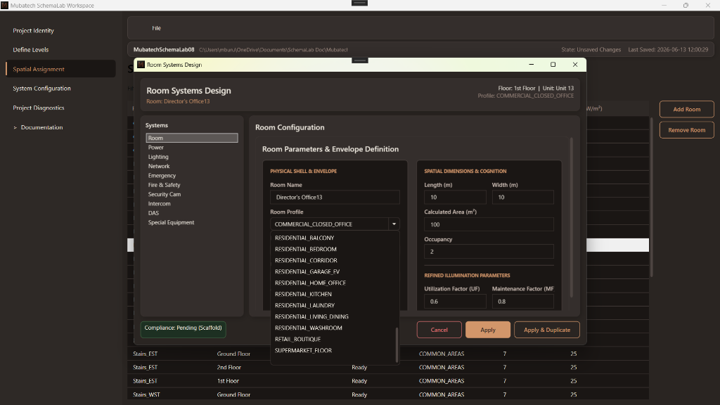The width and height of the screenshot is (720, 405).
Task: Select DAS in the Systems list
Action: click(192, 213)
